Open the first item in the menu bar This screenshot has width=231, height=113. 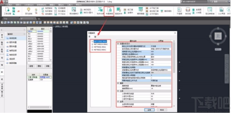9,5
